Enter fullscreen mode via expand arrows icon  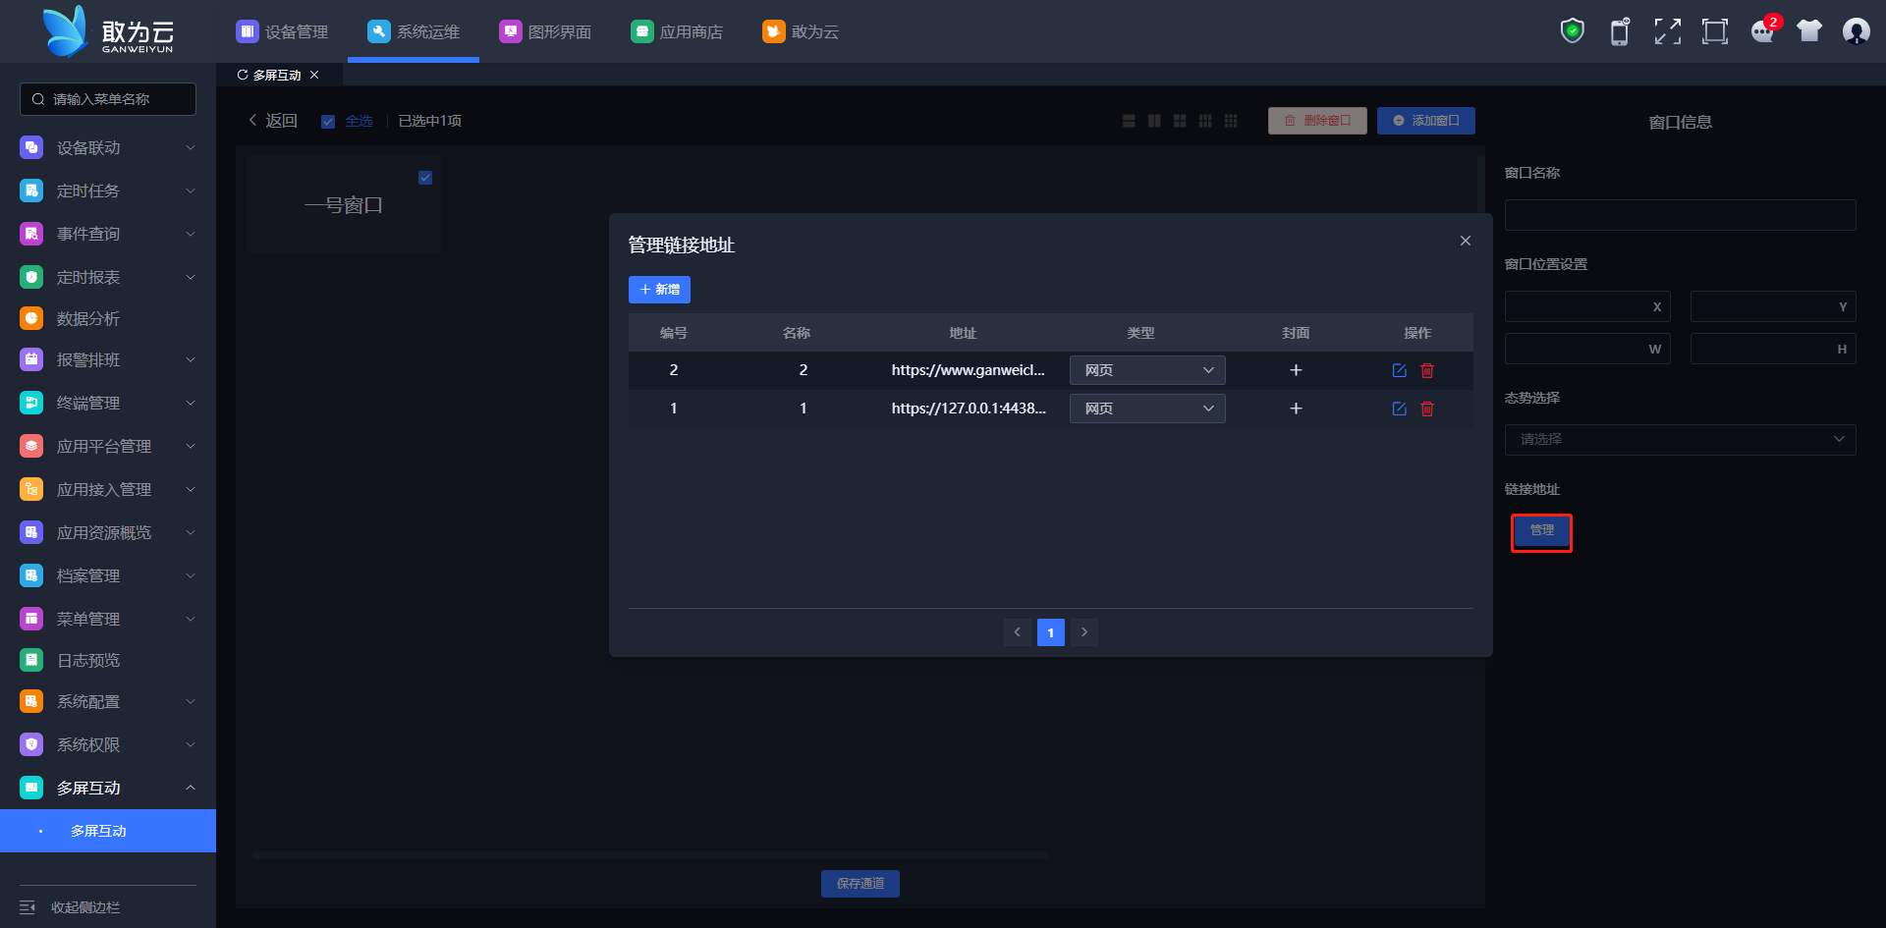click(1667, 31)
